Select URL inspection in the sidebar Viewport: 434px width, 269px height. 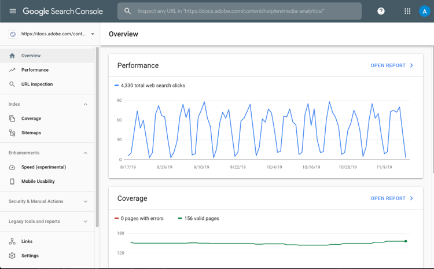(x=47, y=84)
